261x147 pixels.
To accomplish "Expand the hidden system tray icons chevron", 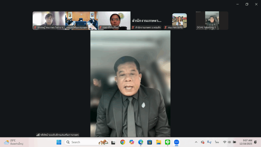I will click(196, 142).
